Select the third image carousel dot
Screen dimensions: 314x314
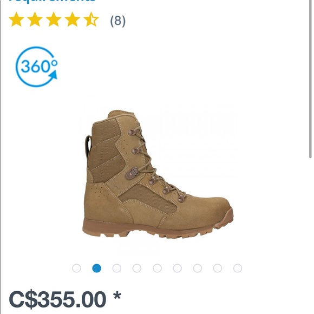[x=117, y=268]
